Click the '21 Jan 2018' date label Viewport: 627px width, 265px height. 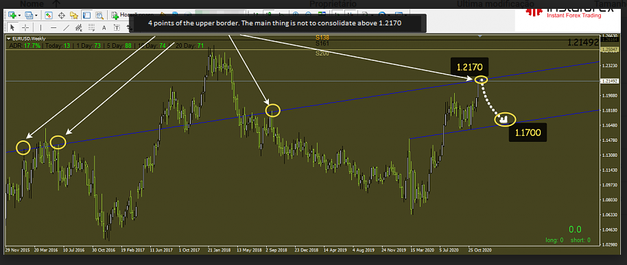point(220,250)
